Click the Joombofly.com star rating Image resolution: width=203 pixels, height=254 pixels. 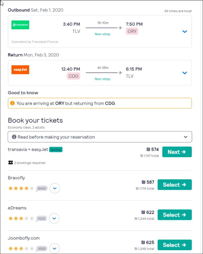click(x=21, y=248)
